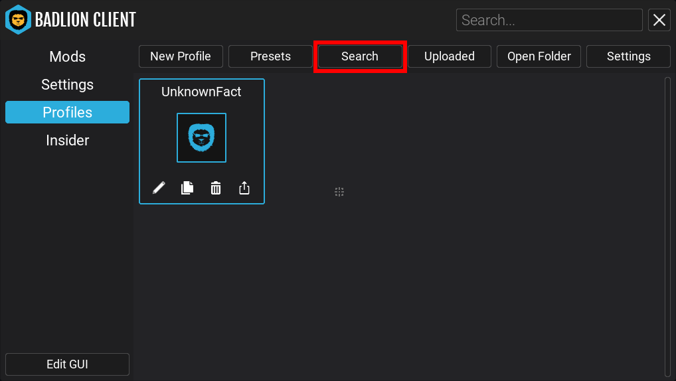Select the Profiles sidebar item
676x381 pixels.
click(x=67, y=112)
